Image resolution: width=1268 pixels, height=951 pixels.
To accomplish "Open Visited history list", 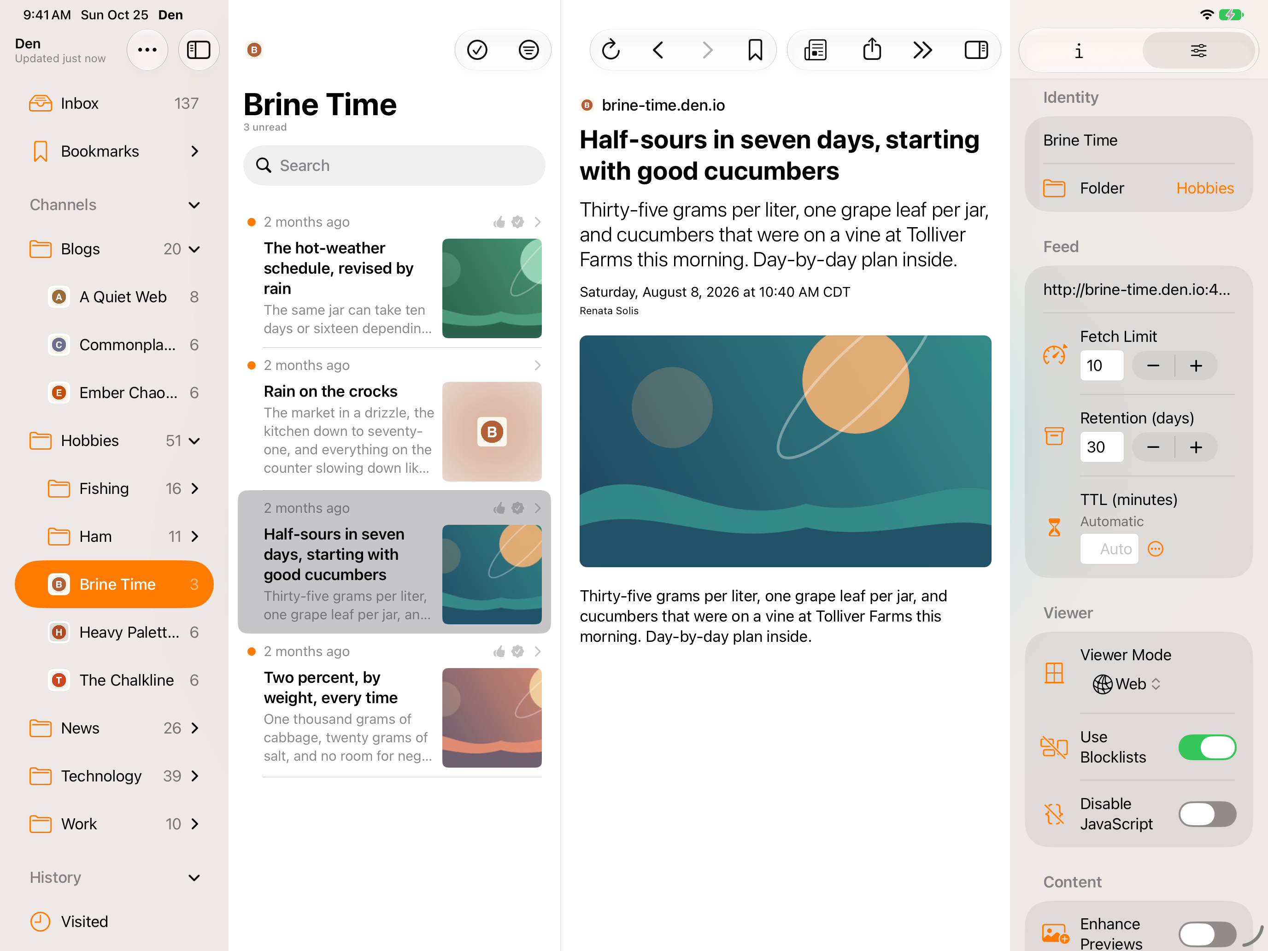I will point(114,921).
